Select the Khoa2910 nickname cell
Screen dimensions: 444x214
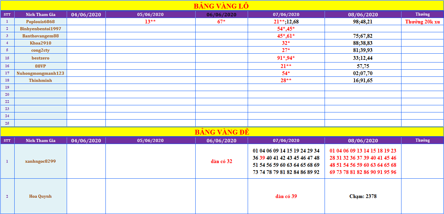(x=40, y=43)
